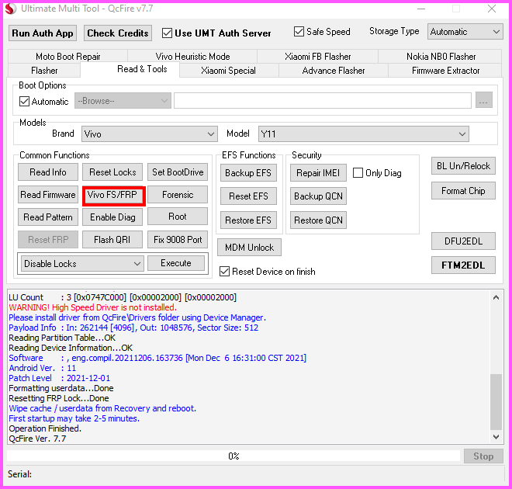
Task: Click the Backup QCN button
Action: point(318,196)
